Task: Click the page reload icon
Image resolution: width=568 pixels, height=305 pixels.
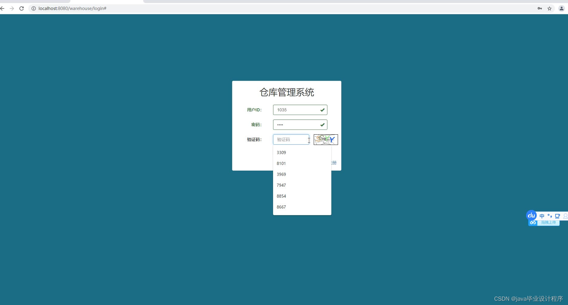Action: 21,8
